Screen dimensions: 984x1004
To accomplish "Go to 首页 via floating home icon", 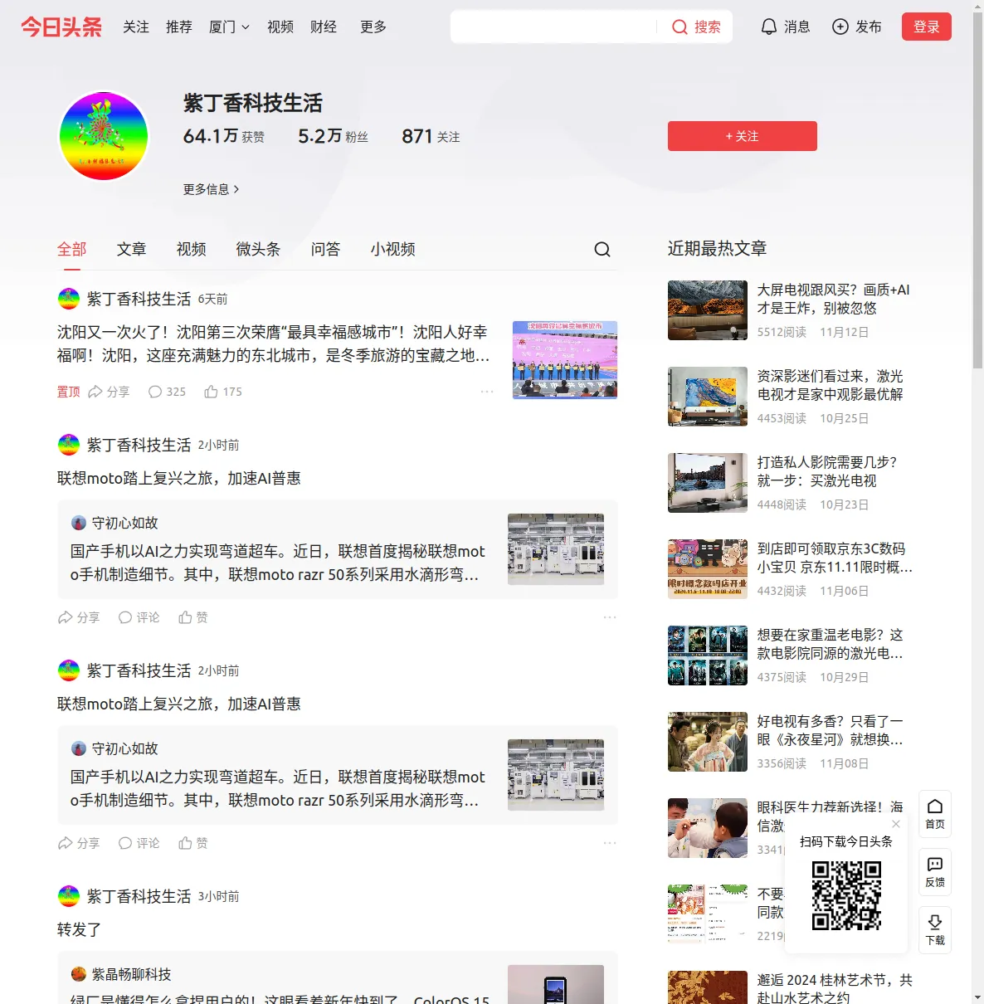I will pyautogui.click(x=935, y=814).
